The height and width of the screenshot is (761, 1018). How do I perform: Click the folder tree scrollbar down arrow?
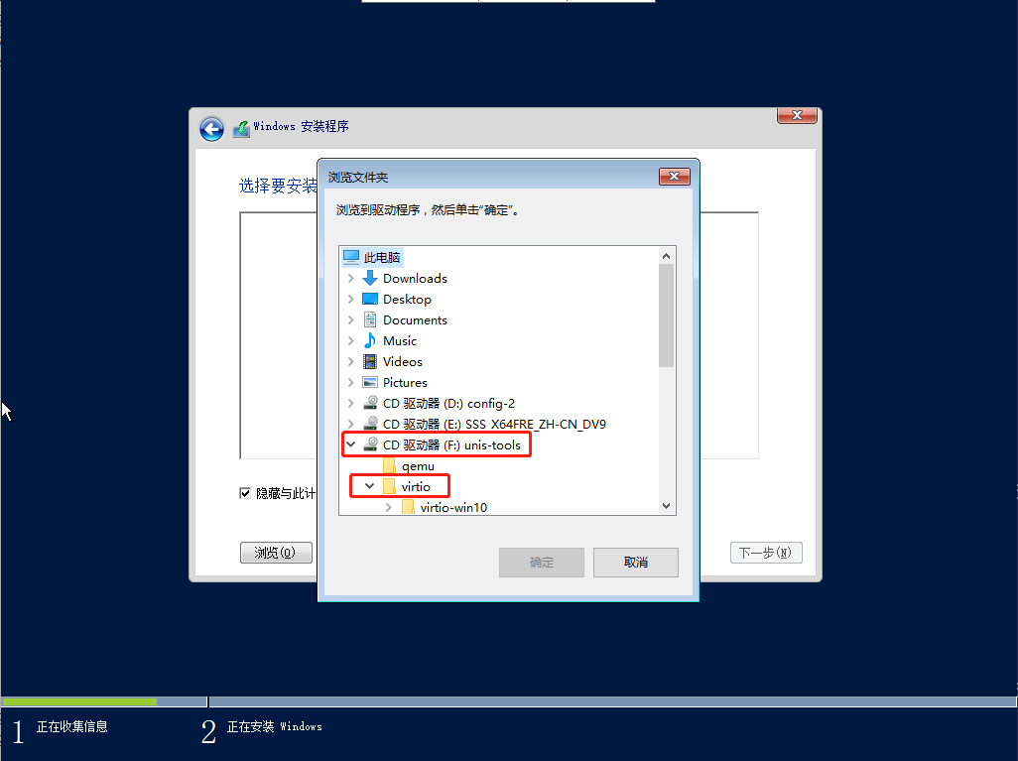tap(666, 506)
